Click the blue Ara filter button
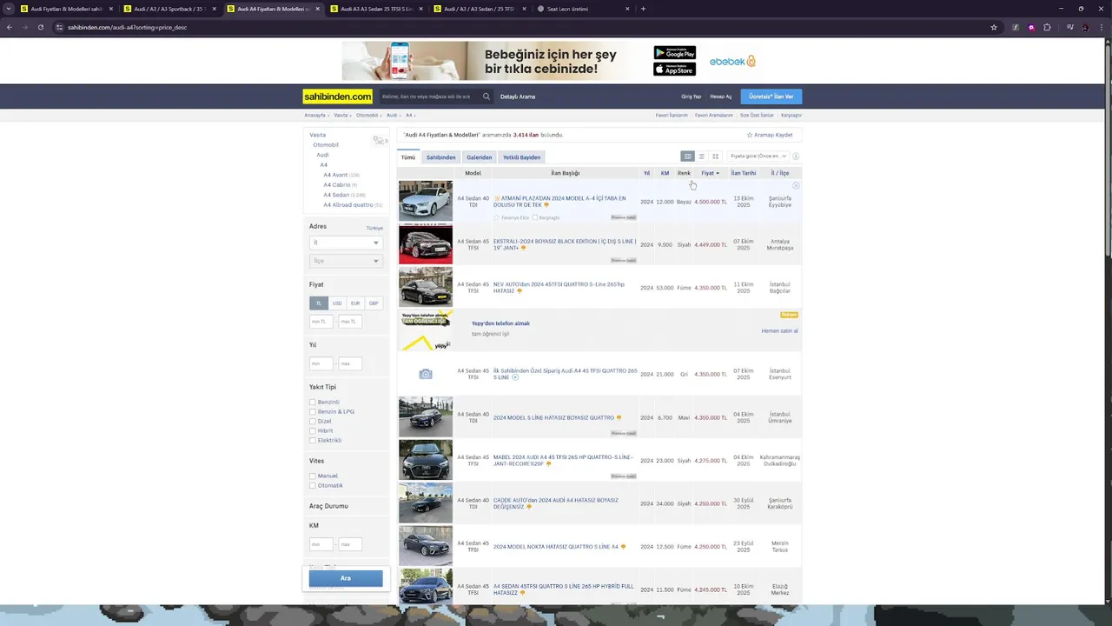The height and width of the screenshot is (626, 1112). coord(346,578)
